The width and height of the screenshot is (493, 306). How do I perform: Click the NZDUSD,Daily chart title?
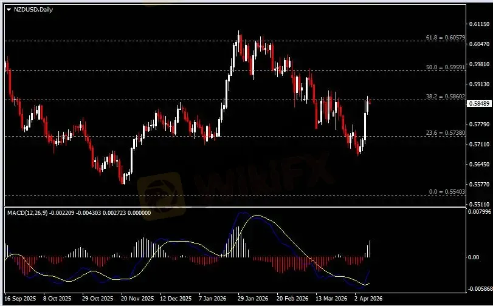[x=33, y=10]
